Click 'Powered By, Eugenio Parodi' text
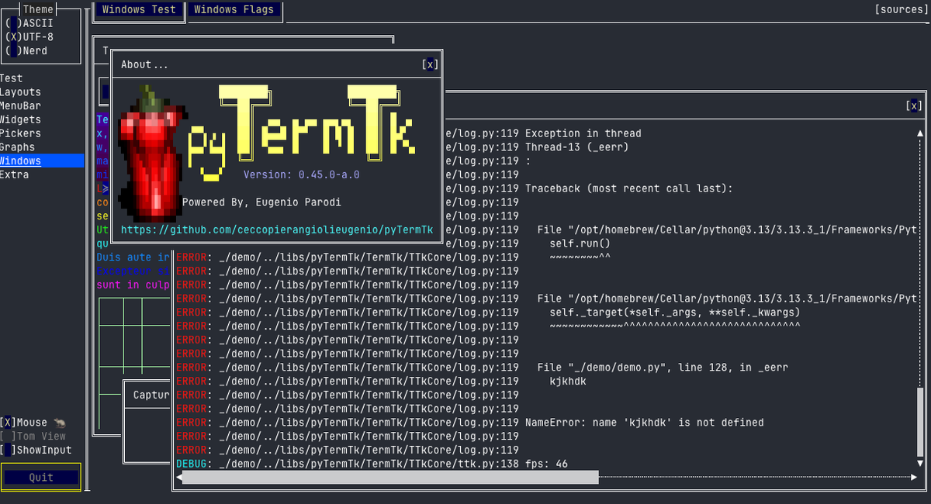The image size is (931, 504). point(261,202)
